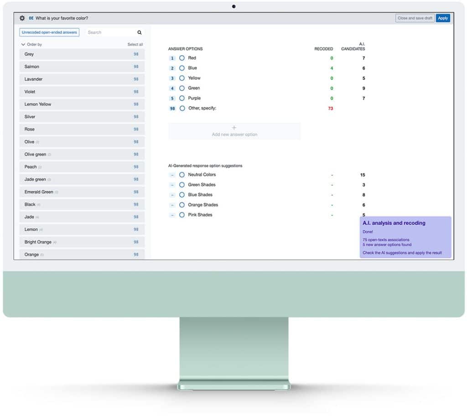
Task: Click code badge 98 next to Other, specify
Action: click(172, 108)
